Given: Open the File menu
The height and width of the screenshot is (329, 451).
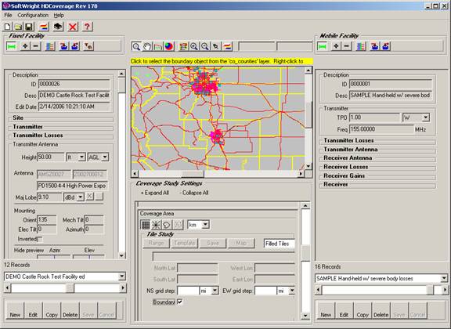Looking at the screenshot, I should 8,15.
